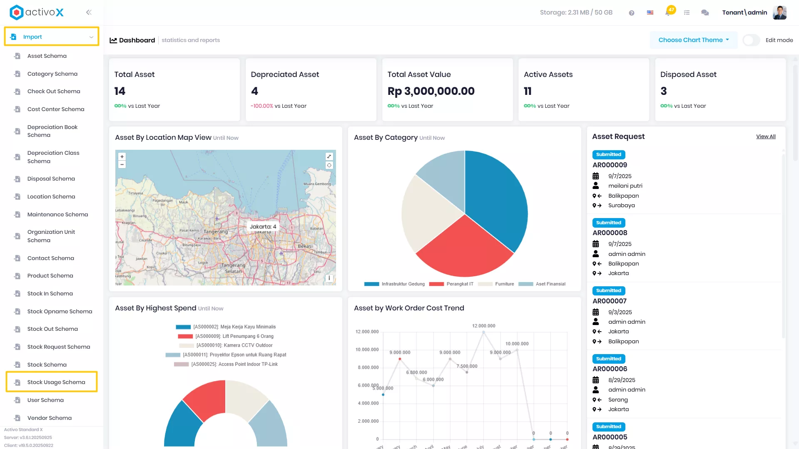Click the Vendor Schema import icon
The height and width of the screenshot is (449, 799).
[17, 418]
